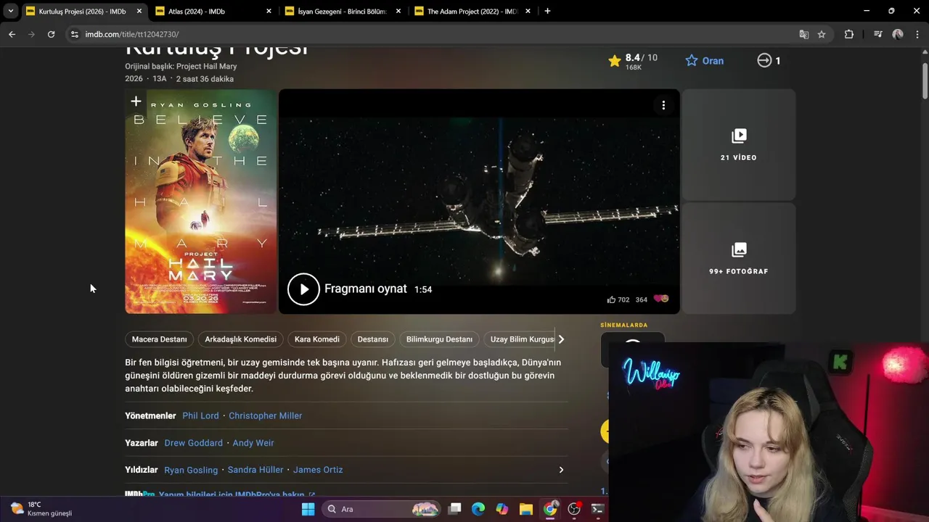Launch Microsoft Edge from taskbar

click(478, 509)
